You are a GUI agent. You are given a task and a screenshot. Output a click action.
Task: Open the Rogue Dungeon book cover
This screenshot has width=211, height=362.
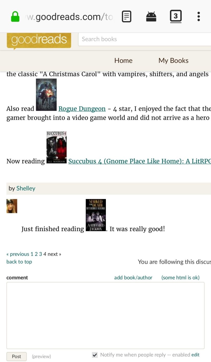tap(46, 95)
